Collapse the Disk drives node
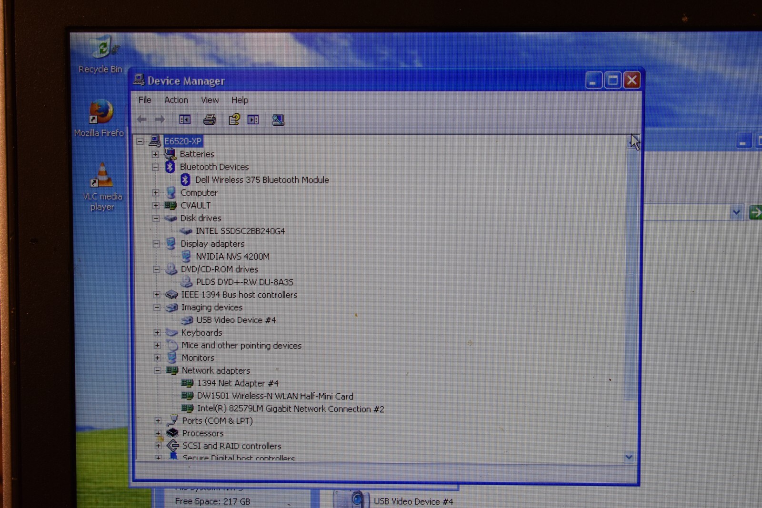This screenshot has height=508, width=762. point(156,219)
